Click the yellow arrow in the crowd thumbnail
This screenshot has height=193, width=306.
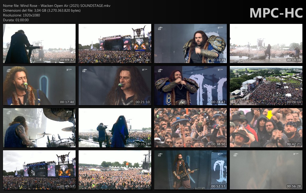[269, 115]
